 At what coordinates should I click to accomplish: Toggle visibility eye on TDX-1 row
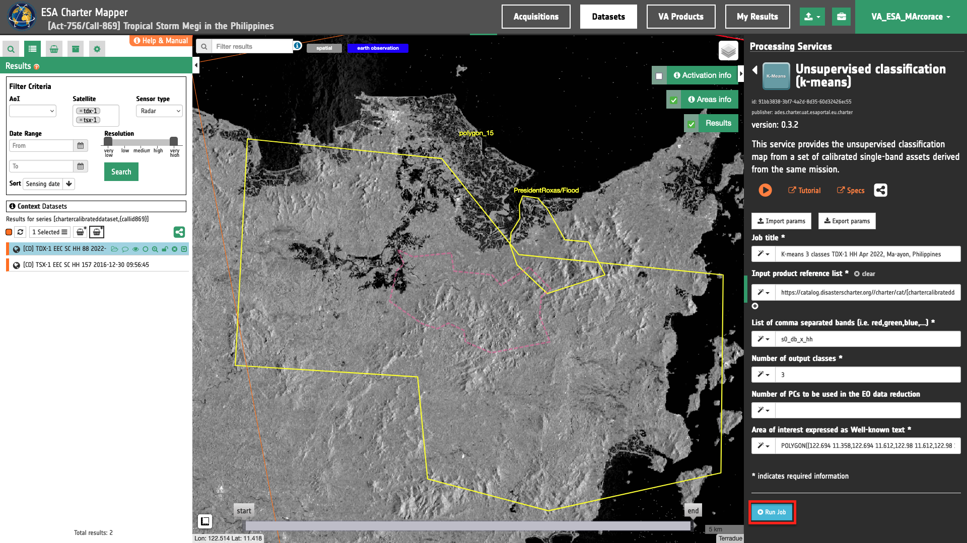(x=135, y=249)
